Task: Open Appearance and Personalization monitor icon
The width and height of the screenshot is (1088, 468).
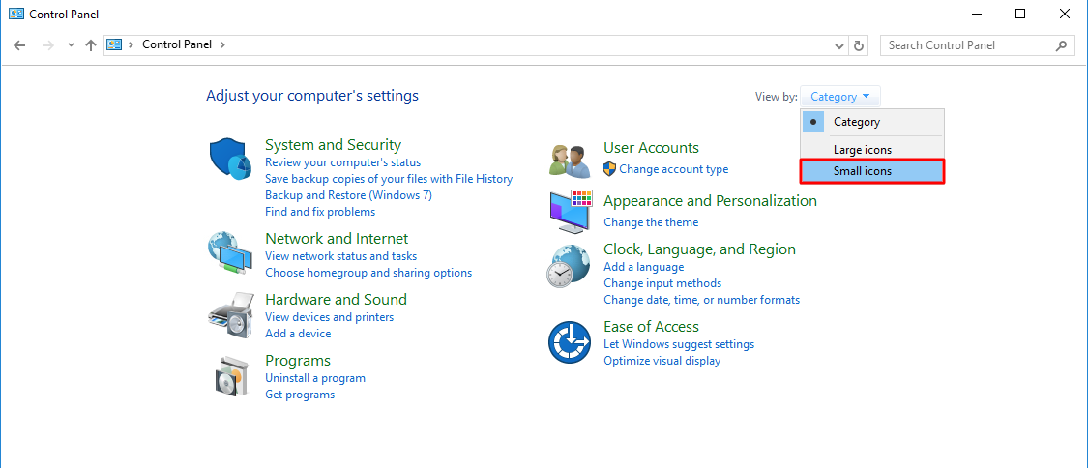Action: [570, 211]
